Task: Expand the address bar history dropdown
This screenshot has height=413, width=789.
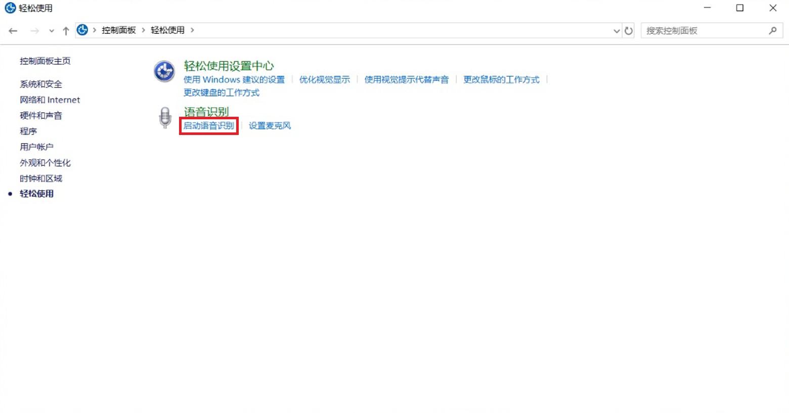Action: 617,31
